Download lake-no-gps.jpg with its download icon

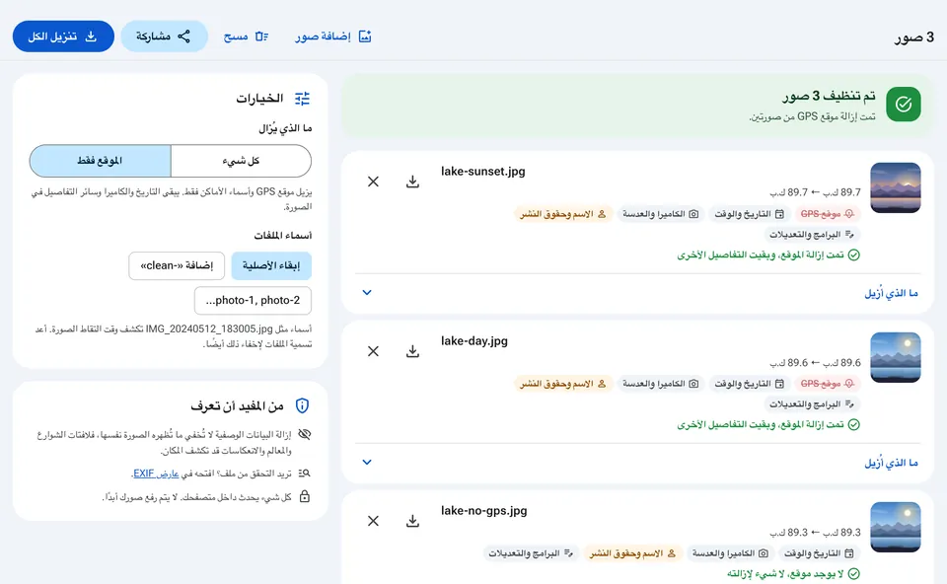coord(412,521)
